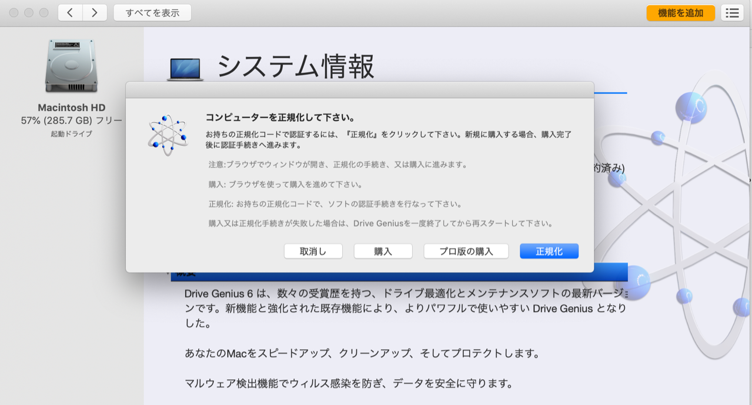Click the activation dialog's title bar
Screen dimensions: 752x405
[359, 90]
